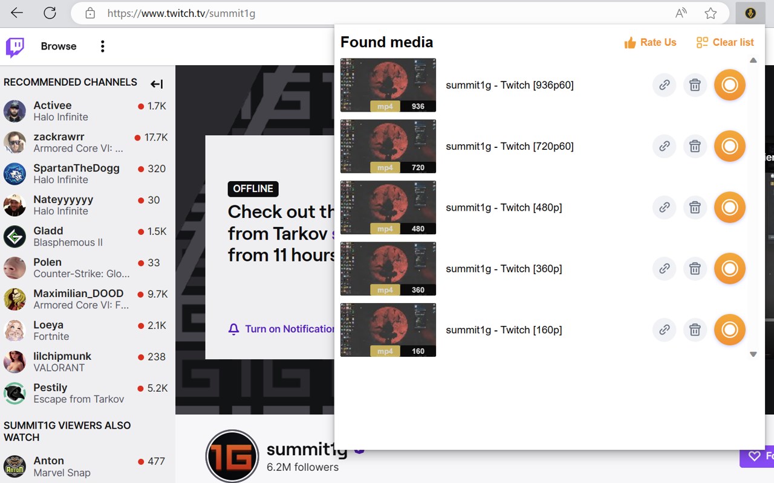Click the 360 mp4 thumbnail

(388, 269)
